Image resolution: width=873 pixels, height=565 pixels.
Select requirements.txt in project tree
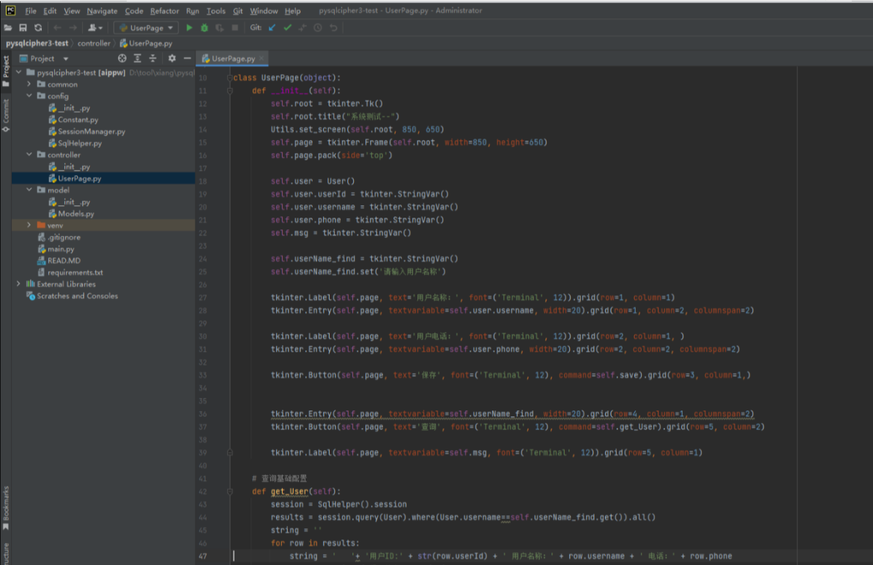click(75, 273)
